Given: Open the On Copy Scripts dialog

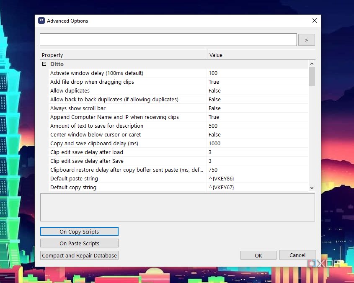Looking at the screenshot, I should pos(79,232).
